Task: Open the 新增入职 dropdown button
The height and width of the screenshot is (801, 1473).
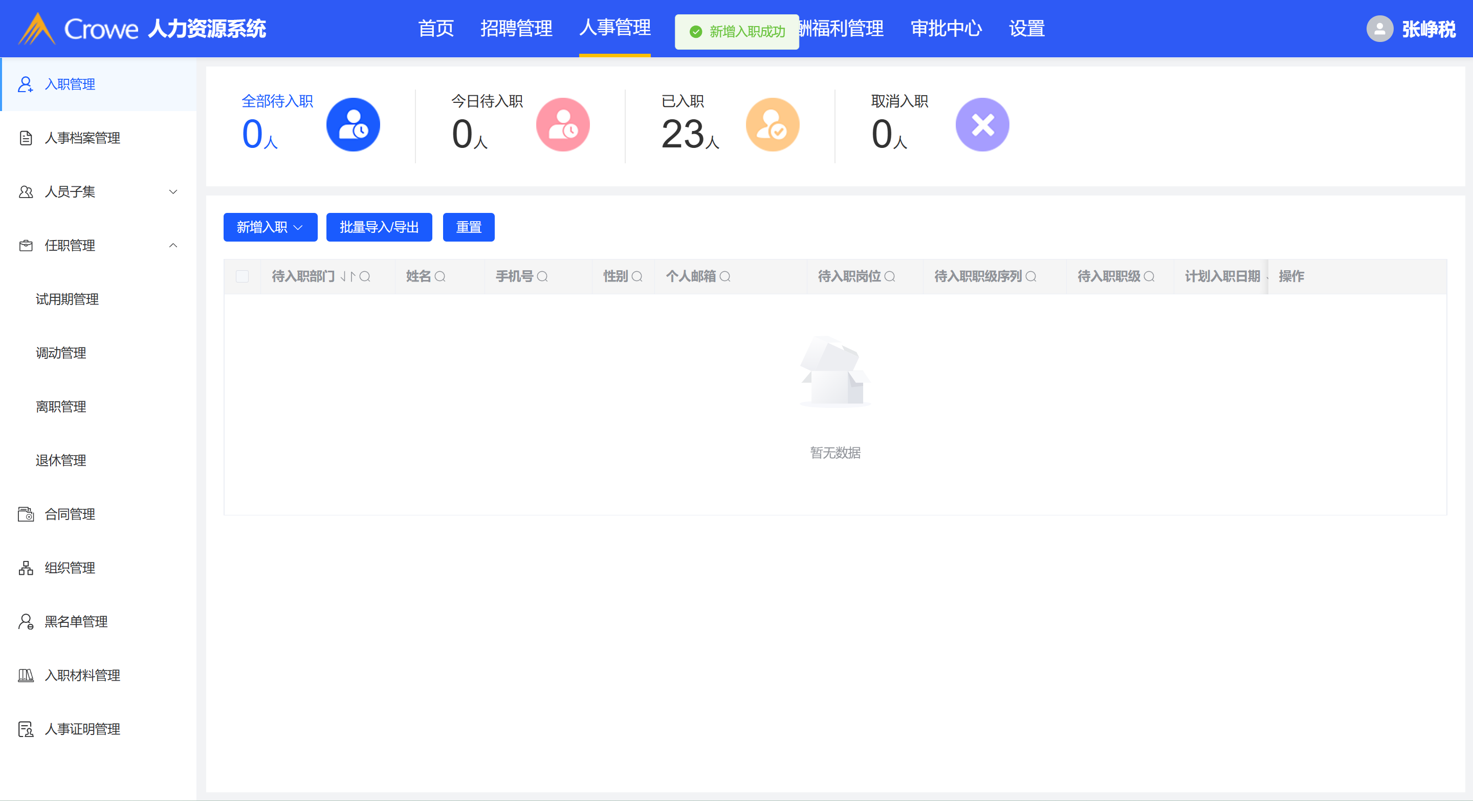Action: pos(270,227)
